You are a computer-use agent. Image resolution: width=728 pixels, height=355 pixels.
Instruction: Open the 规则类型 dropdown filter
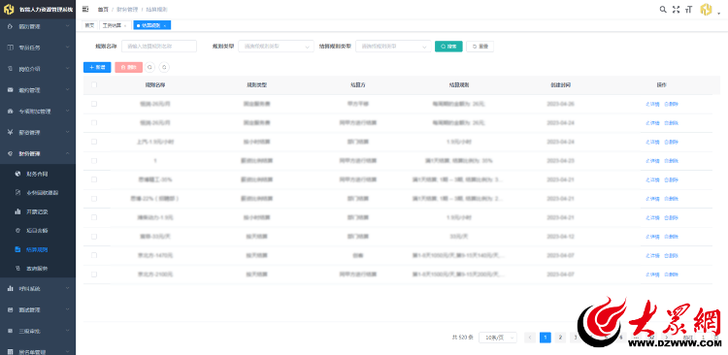tap(276, 47)
